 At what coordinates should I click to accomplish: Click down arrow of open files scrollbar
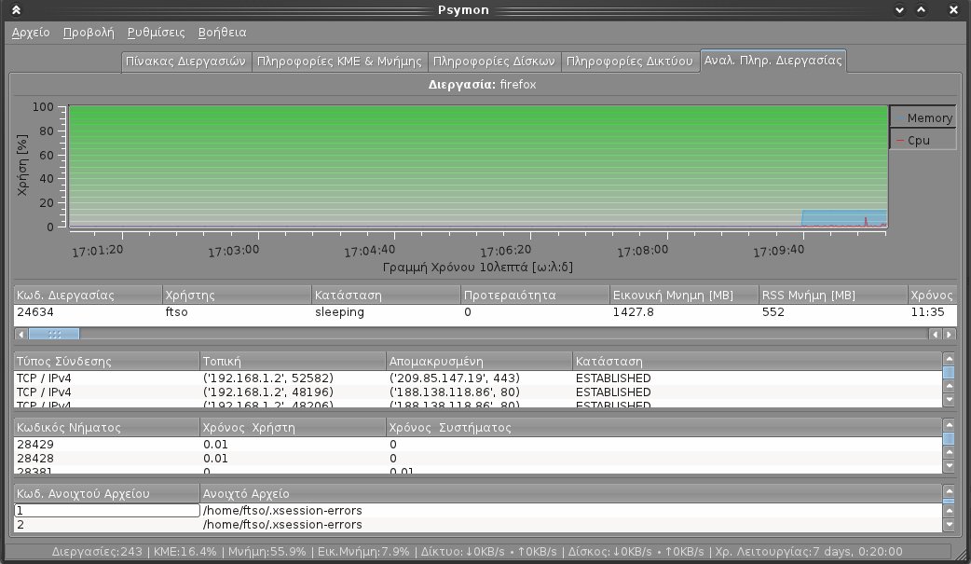(x=949, y=525)
